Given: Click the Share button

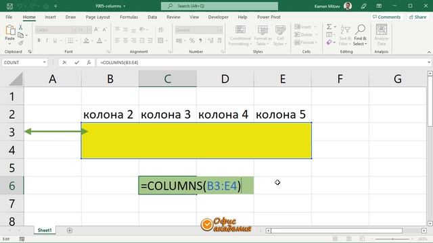Looking at the screenshot, I should tap(417, 17).
